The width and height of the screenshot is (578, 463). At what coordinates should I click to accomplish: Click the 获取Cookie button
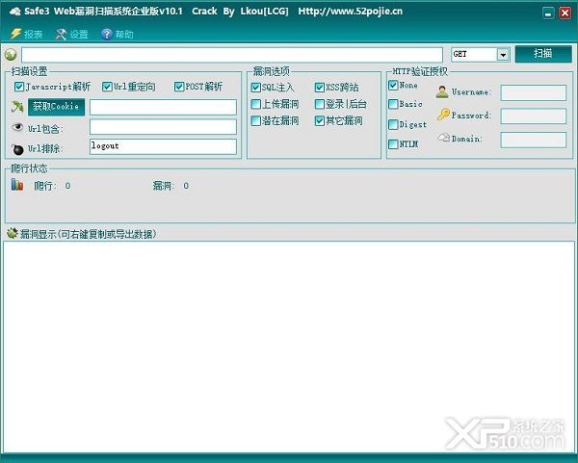point(56,107)
